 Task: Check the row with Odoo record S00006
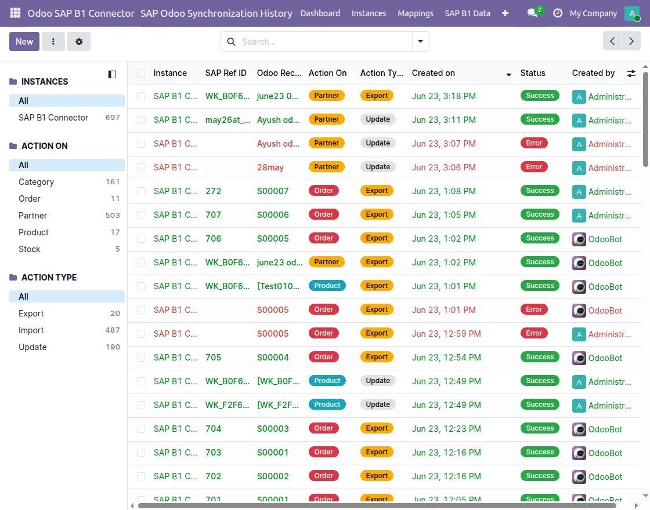click(x=141, y=215)
